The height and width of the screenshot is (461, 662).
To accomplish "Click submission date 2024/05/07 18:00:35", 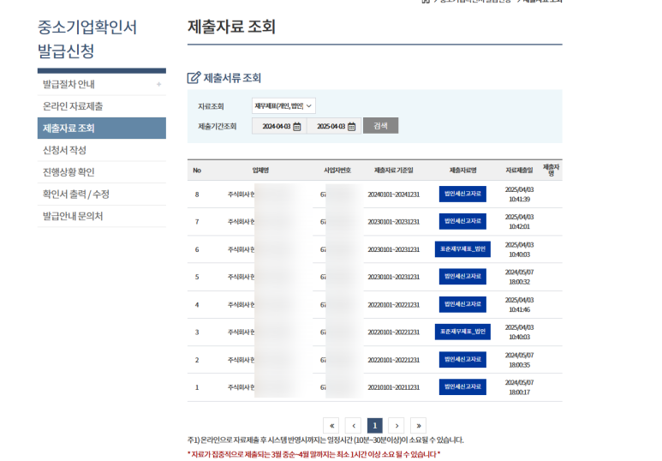I will tap(519, 360).
